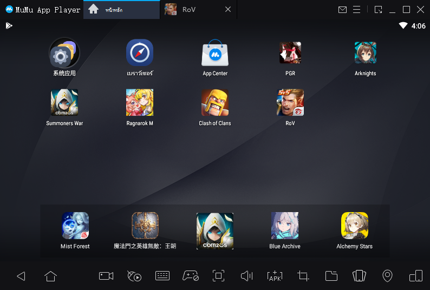
Task: Open the App Center store
Action: click(x=214, y=53)
